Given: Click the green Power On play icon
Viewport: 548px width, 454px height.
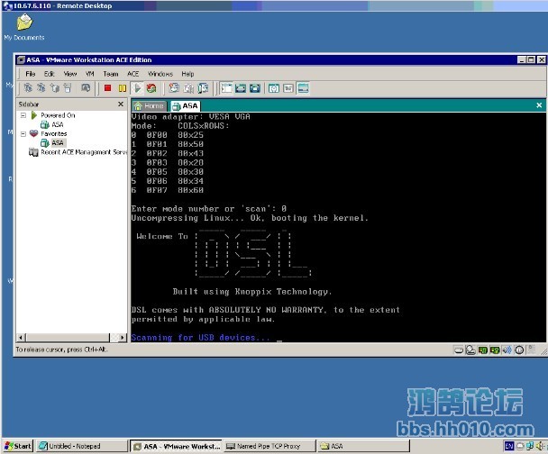Looking at the screenshot, I should 137,88.
